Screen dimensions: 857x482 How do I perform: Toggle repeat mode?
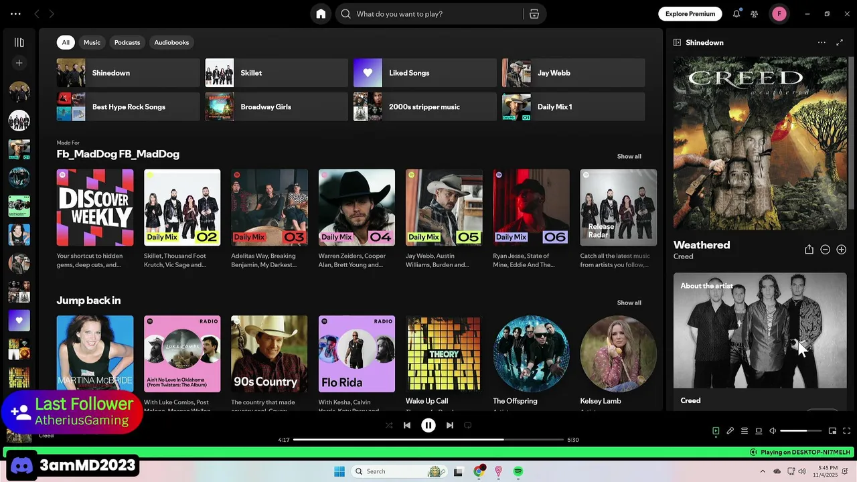(x=468, y=425)
